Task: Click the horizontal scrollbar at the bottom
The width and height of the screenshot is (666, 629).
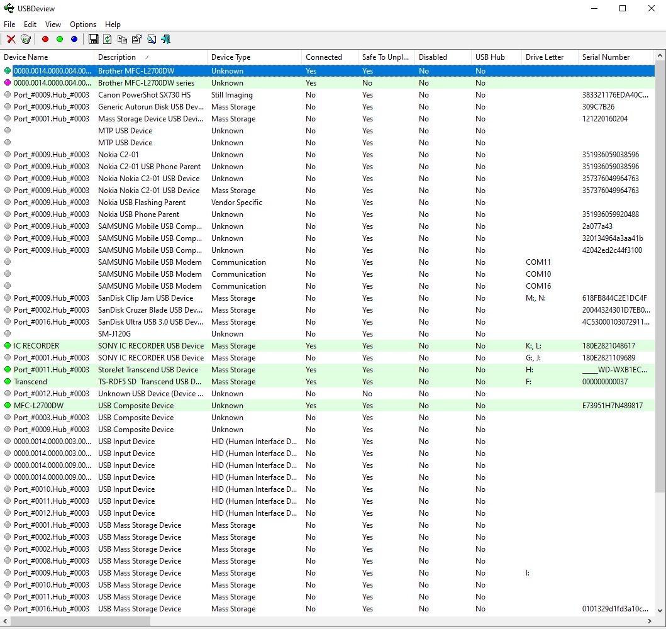Action: [x=80, y=621]
